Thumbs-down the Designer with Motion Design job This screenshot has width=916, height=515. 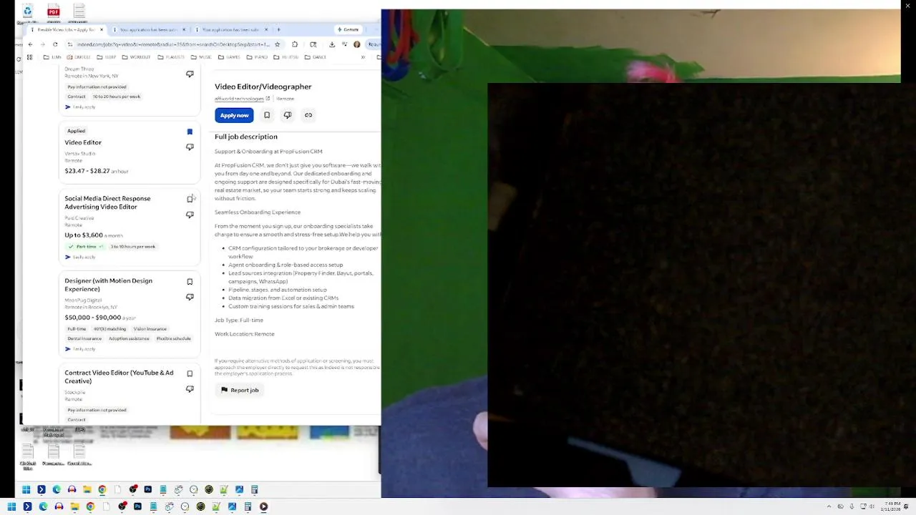click(x=190, y=297)
